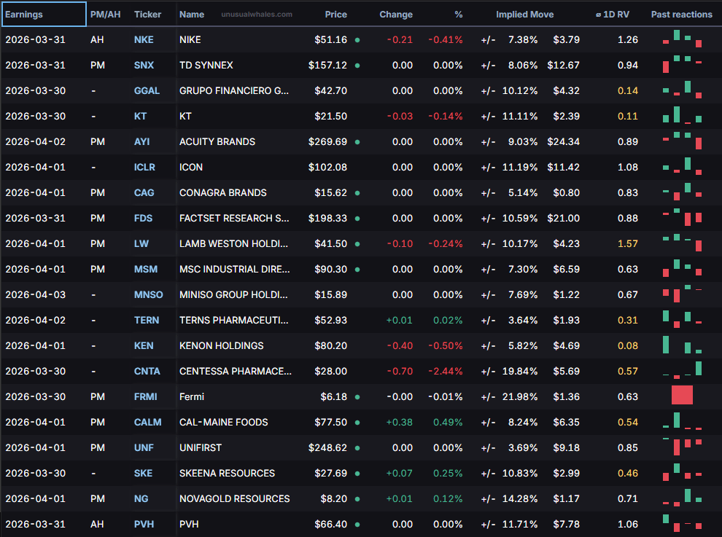Select Fermi implied move 21.98%
This screenshot has width=722, height=537.
click(x=520, y=396)
